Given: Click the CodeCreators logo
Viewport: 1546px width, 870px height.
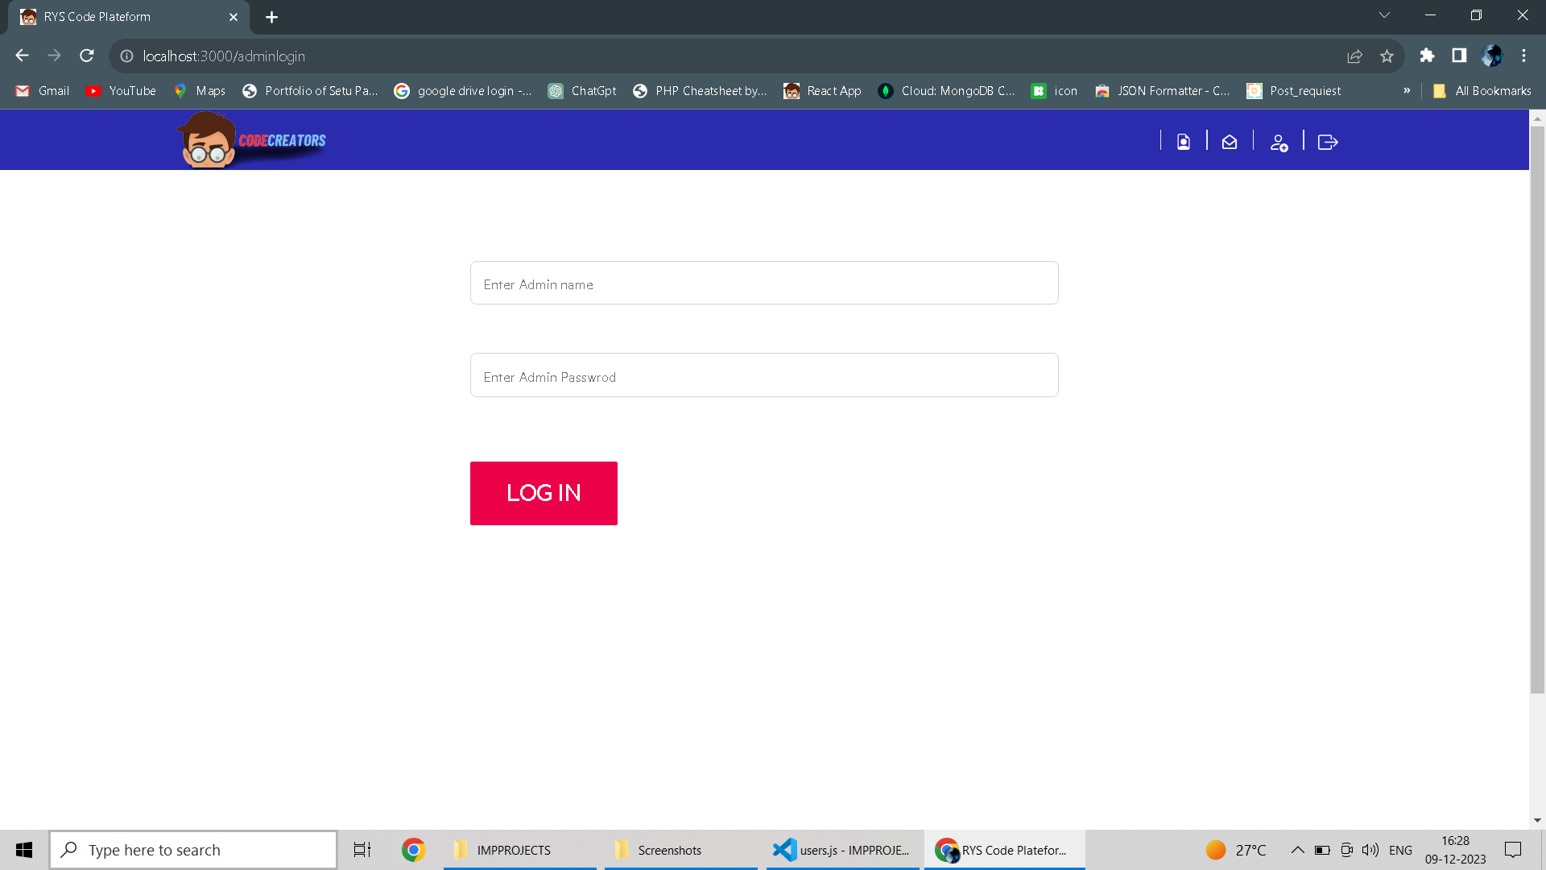Looking at the screenshot, I should click(x=251, y=140).
